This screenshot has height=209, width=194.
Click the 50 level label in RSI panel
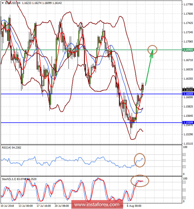[184, 161]
